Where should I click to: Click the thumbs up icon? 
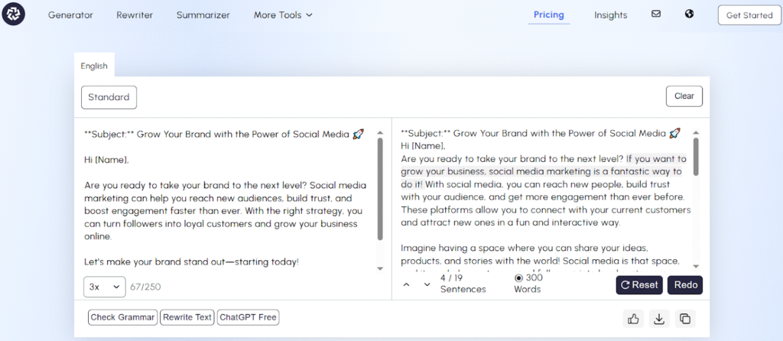pyautogui.click(x=633, y=319)
